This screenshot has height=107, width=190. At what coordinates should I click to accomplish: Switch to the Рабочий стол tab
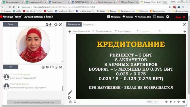click(x=89, y=24)
